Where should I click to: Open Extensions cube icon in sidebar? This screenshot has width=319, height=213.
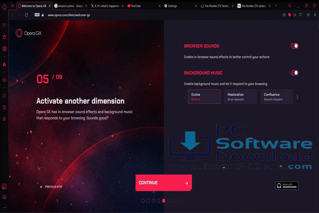[x=4, y=107]
